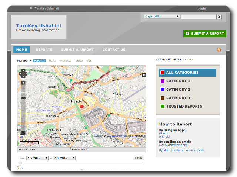The width and height of the screenshot is (237, 177).
Task: Open the To date dropdown
Action: coord(64,158)
